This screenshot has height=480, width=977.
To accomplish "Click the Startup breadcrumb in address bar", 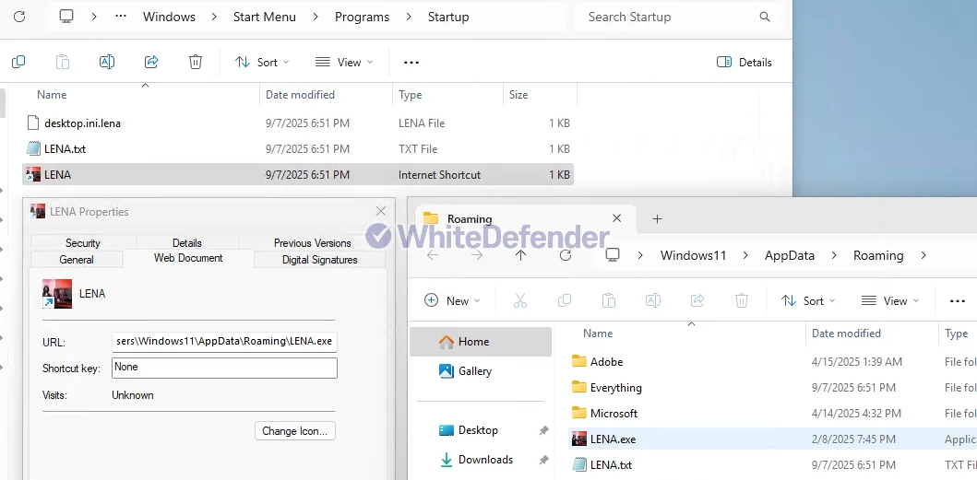I will (448, 17).
